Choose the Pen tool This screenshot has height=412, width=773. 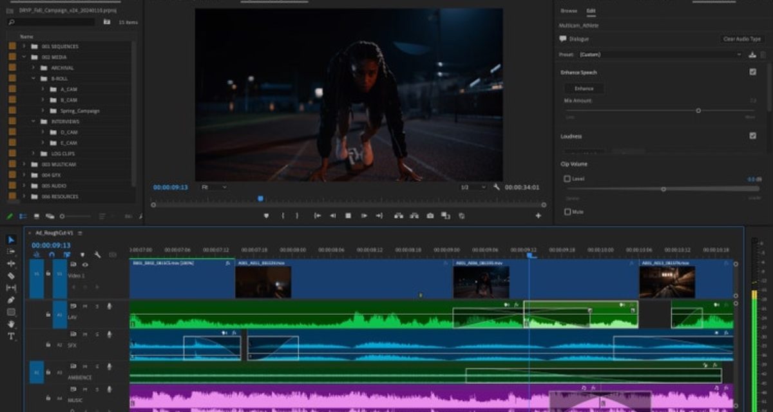pos(11,300)
